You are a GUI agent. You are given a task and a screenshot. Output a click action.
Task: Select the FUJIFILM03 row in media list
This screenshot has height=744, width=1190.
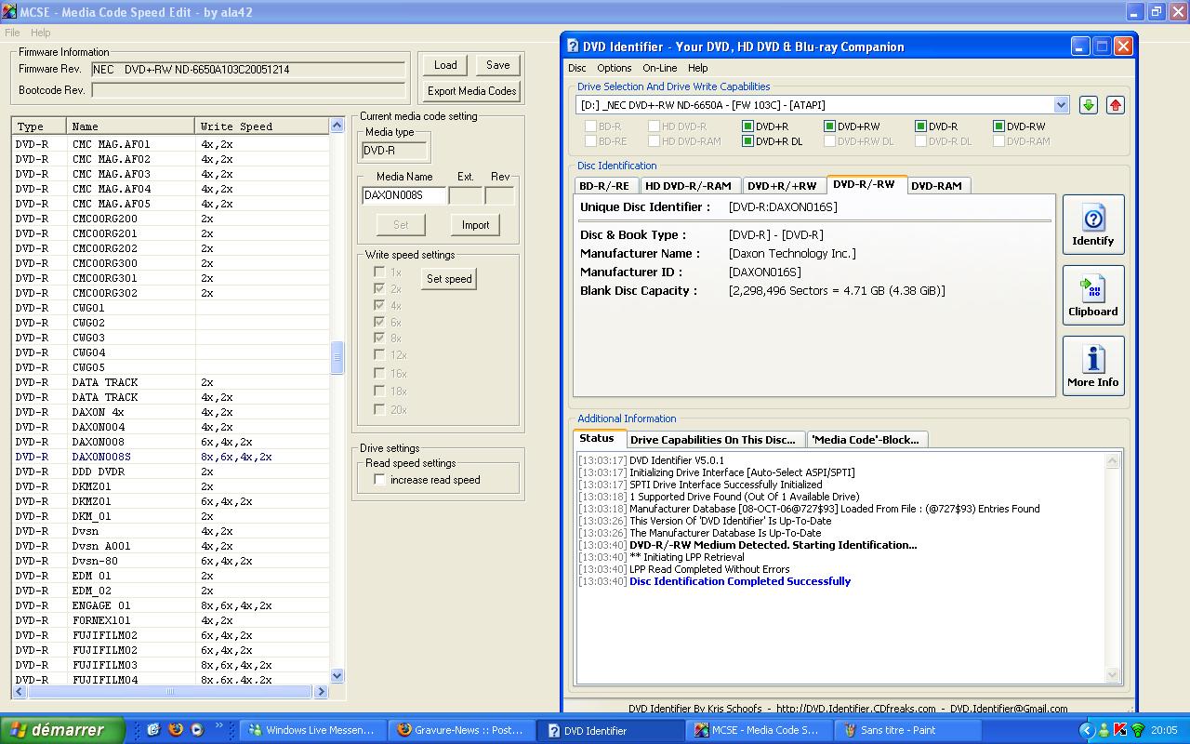point(171,665)
